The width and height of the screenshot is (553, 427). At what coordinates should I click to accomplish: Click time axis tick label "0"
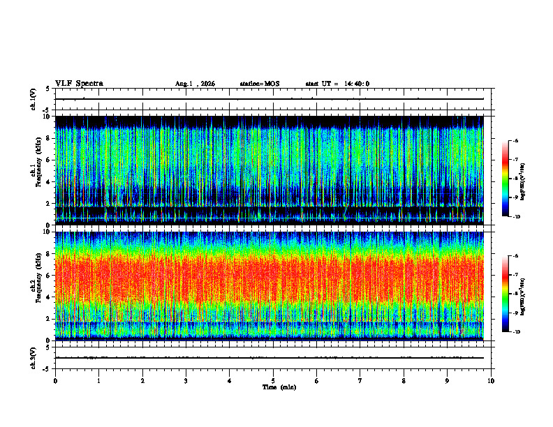(x=55, y=381)
